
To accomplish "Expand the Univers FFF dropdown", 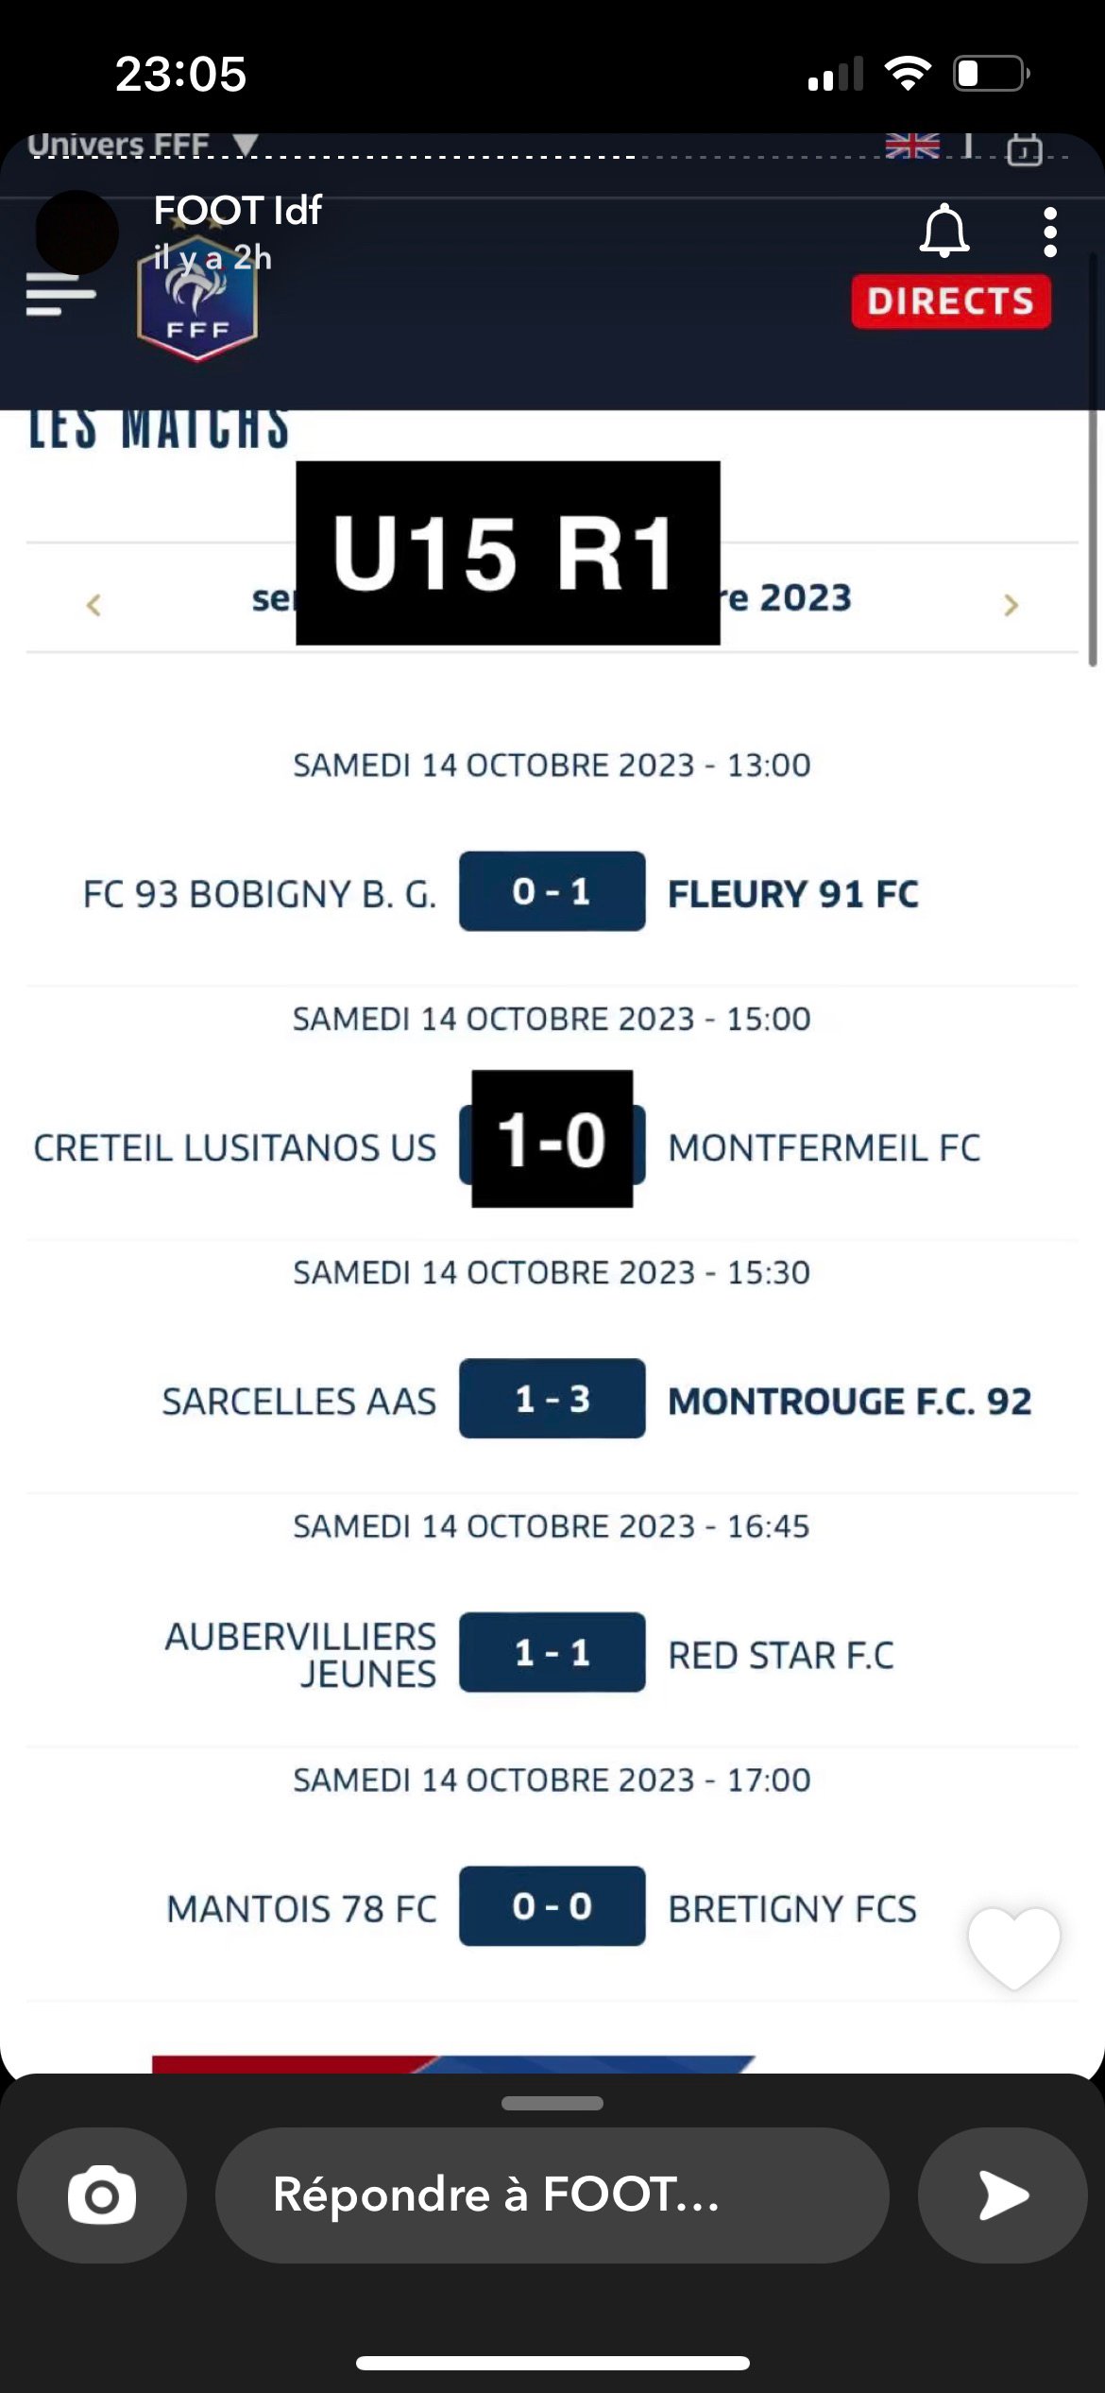I will [142, 144].
